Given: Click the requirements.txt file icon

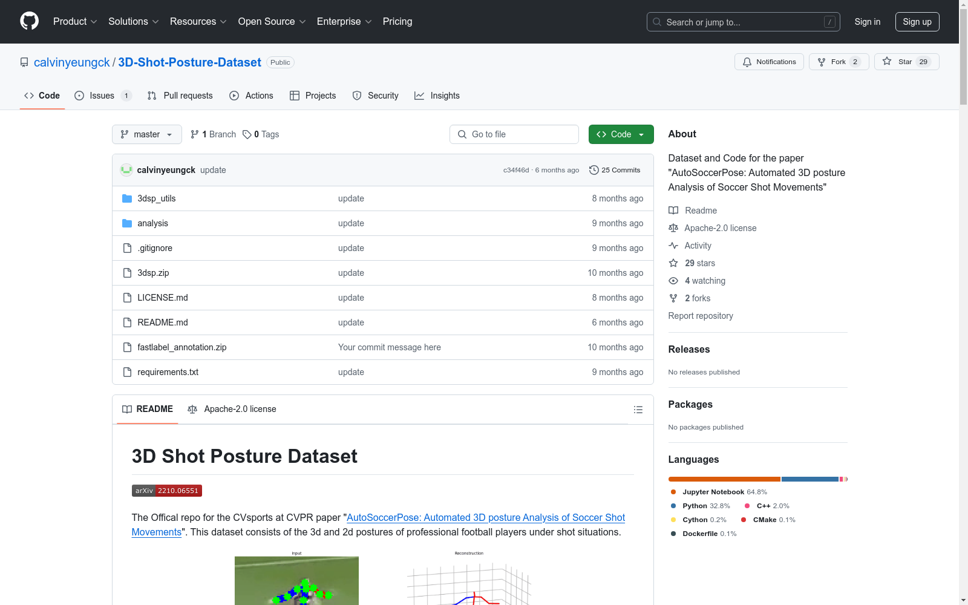Looking at the screenshot, I should point(127,372).
